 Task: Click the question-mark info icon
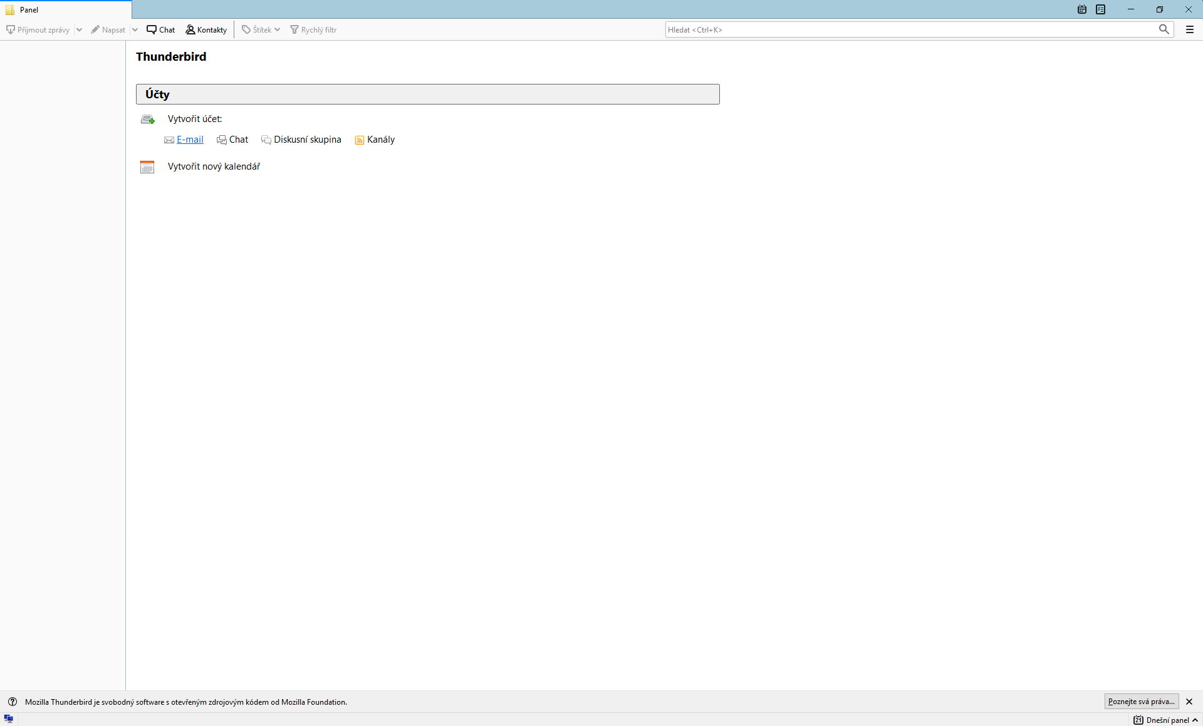point(13,702)
